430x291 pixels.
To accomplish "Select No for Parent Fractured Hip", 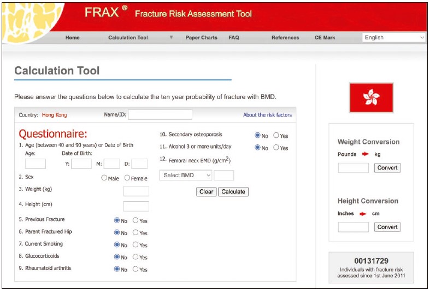I will [117, 232].
